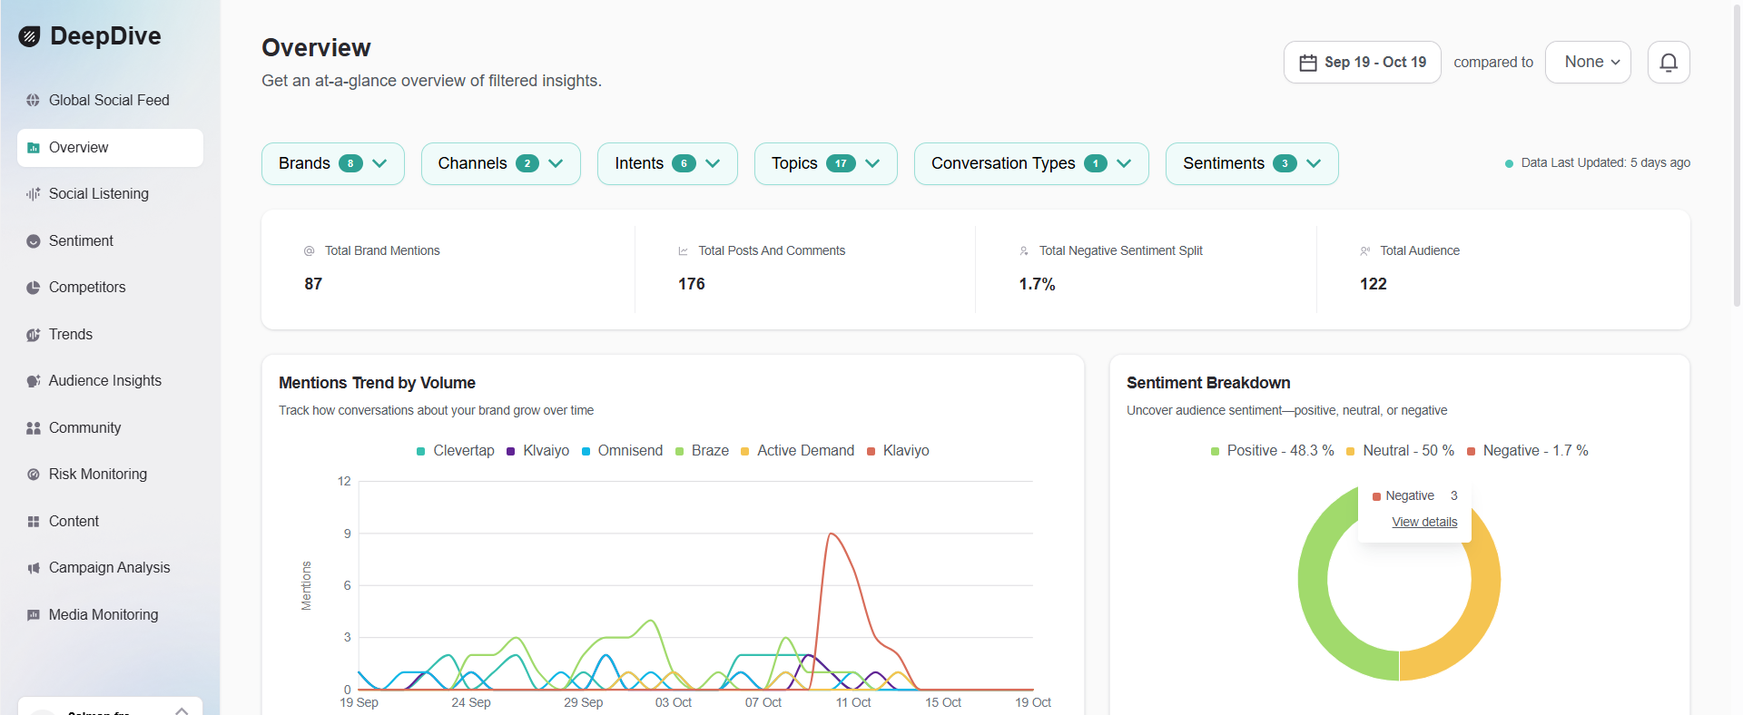Screen dimensions: 1743x715
Task: Click the Total Audience value 122
Action: [1373, 284]
